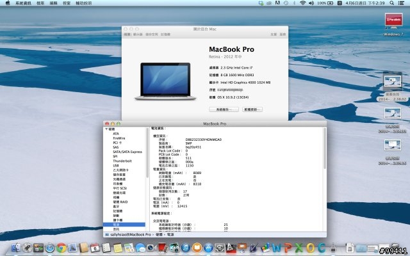Open the System Information app menu
The height and width of the screenshot is (256, 410).
(x=23, y=3)
